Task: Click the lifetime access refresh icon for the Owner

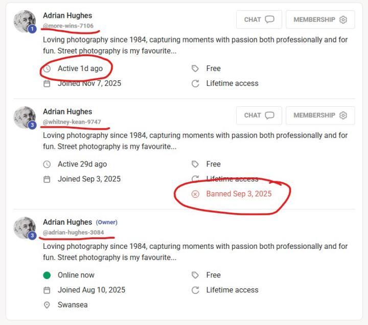Action: click(195, 290)
